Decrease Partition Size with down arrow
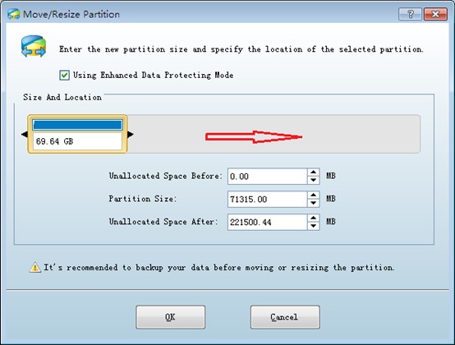This screenshot has height=345, width=455. [x=313, y=203]
